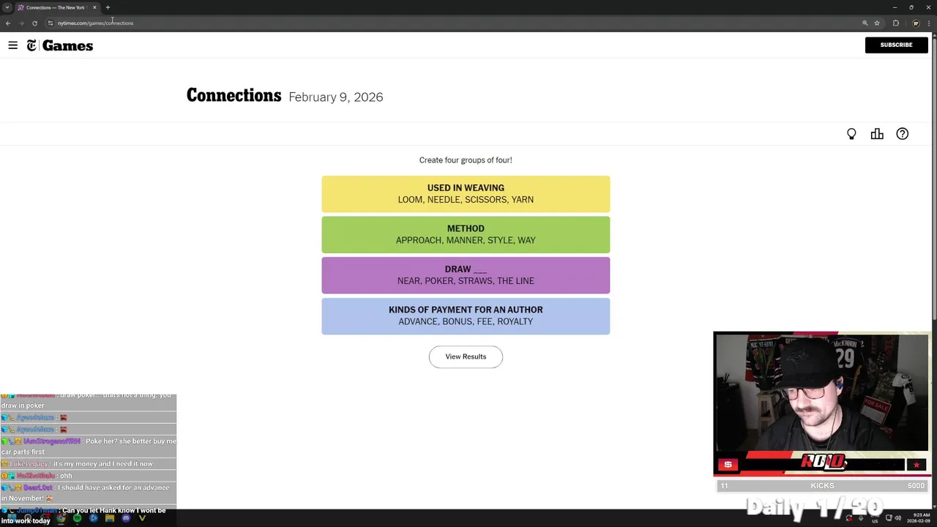Click the yellow Used in Weaving group
Viewport: 937px width, 527px height.
(x=466, y=194)
